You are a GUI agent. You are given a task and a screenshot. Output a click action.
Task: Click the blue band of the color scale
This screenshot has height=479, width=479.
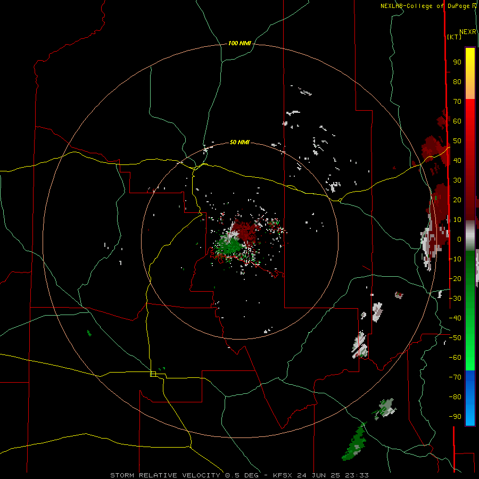470,398
